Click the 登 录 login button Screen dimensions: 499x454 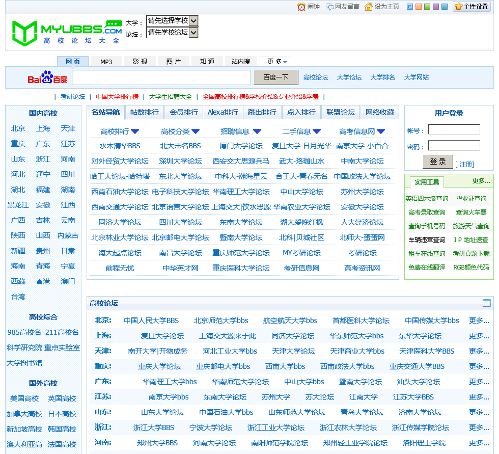tap(437, 162)
